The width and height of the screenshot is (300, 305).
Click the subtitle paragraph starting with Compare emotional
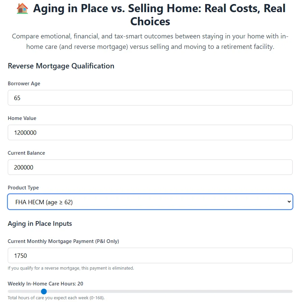[x=150, y=41]
